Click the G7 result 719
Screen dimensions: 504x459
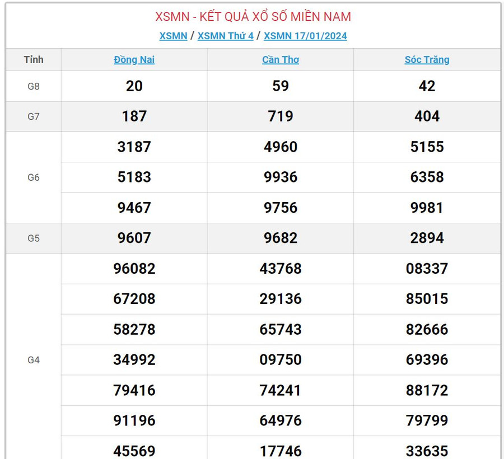tap(281, 116)
